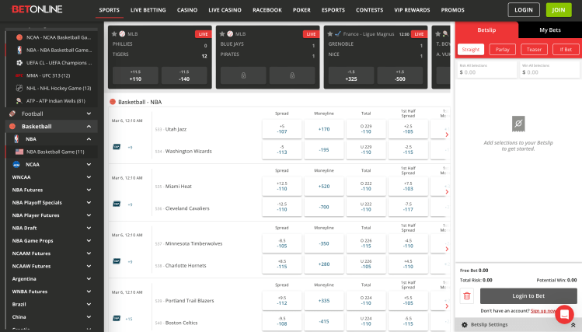Image resolution: width=582 pixels, height=332 pixels.
Task: Click the Login to Bet button
Action: (528, 295)
